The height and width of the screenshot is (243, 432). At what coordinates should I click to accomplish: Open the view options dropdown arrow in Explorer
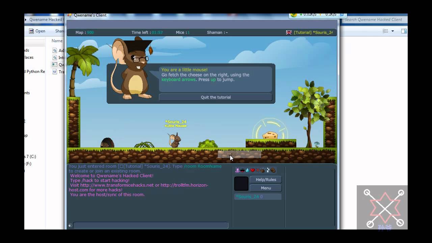coord(393,31)
